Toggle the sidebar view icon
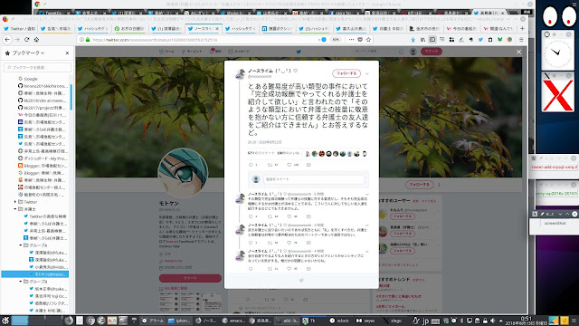579x326 pixels. [x=432, y=40]
